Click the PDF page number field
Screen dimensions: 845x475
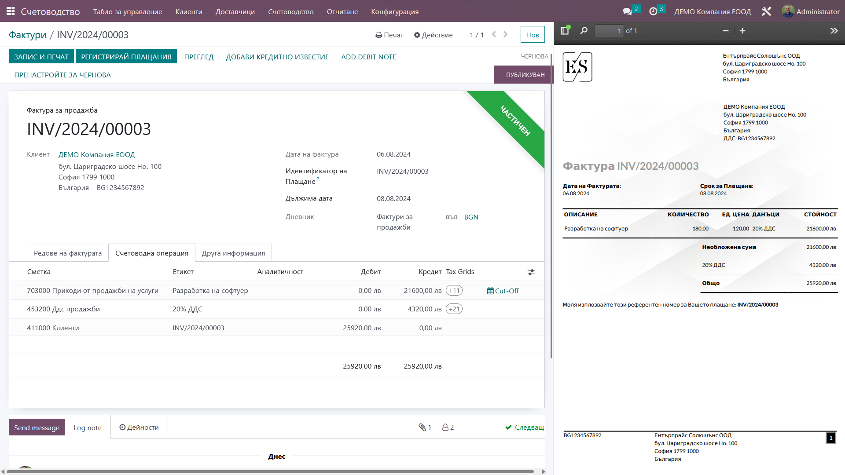[x=609, y=31]
